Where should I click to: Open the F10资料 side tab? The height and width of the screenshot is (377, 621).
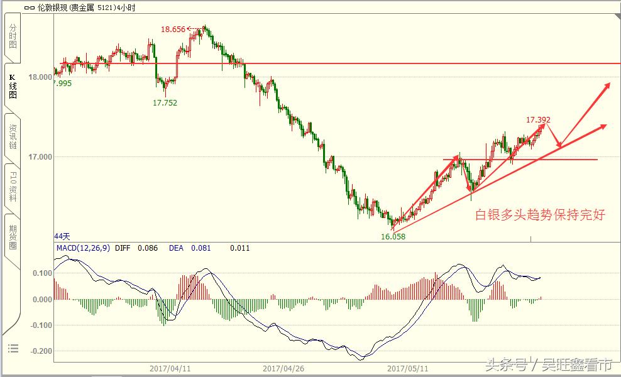(13, 187)
